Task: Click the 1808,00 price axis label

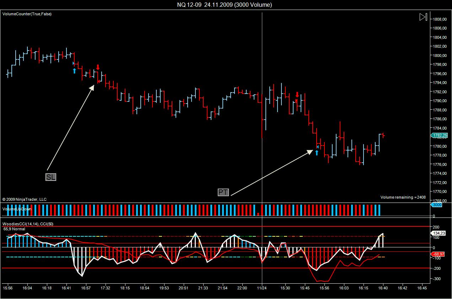Action: (x=439, y=19)
